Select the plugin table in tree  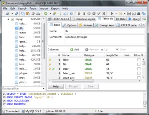(x=23, y=73)
